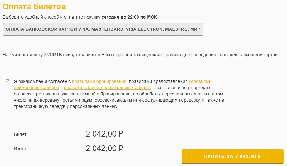Click the Нажмите на кнопку КУПИТЬ instruction

140,55
